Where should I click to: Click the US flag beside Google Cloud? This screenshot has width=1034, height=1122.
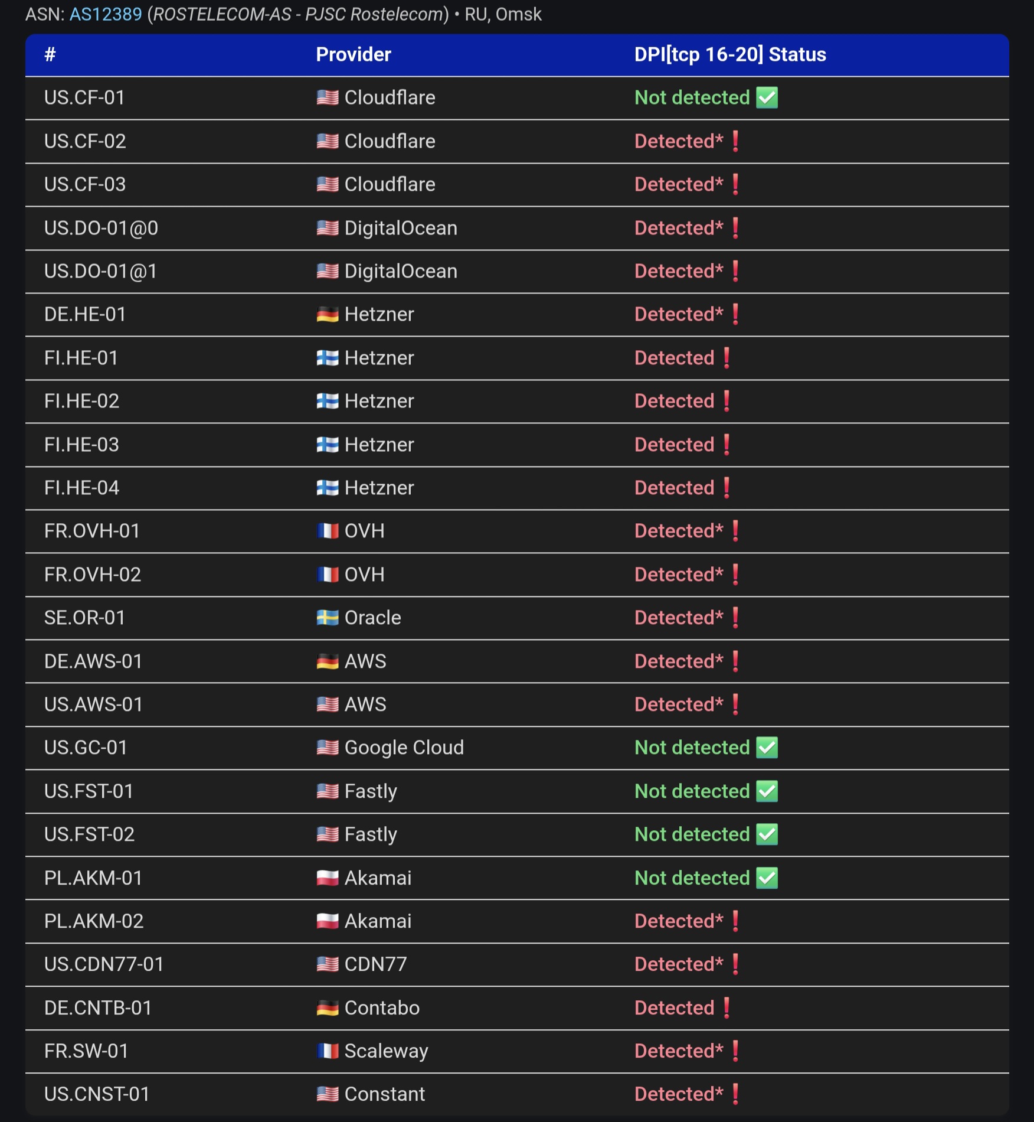[327, 748]
